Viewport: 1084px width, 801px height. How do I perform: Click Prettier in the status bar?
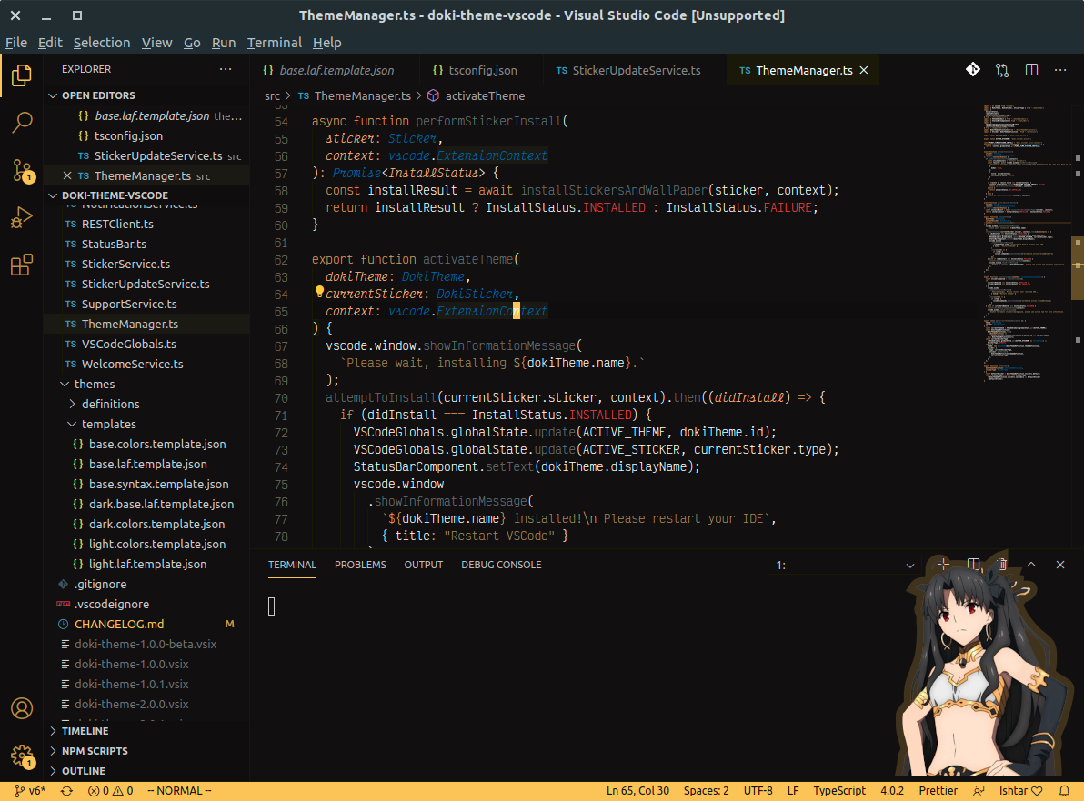(x=938, y=791)
